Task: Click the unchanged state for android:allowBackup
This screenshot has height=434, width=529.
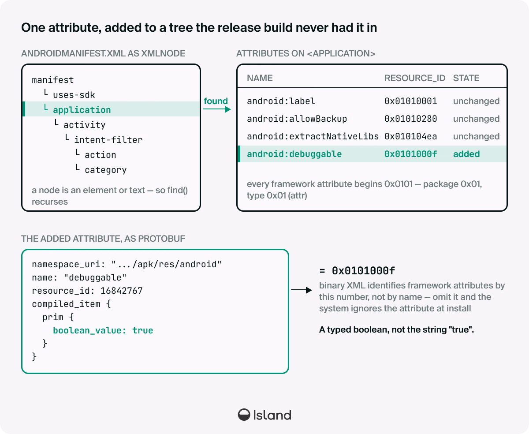Action: [x=477, y=119]
